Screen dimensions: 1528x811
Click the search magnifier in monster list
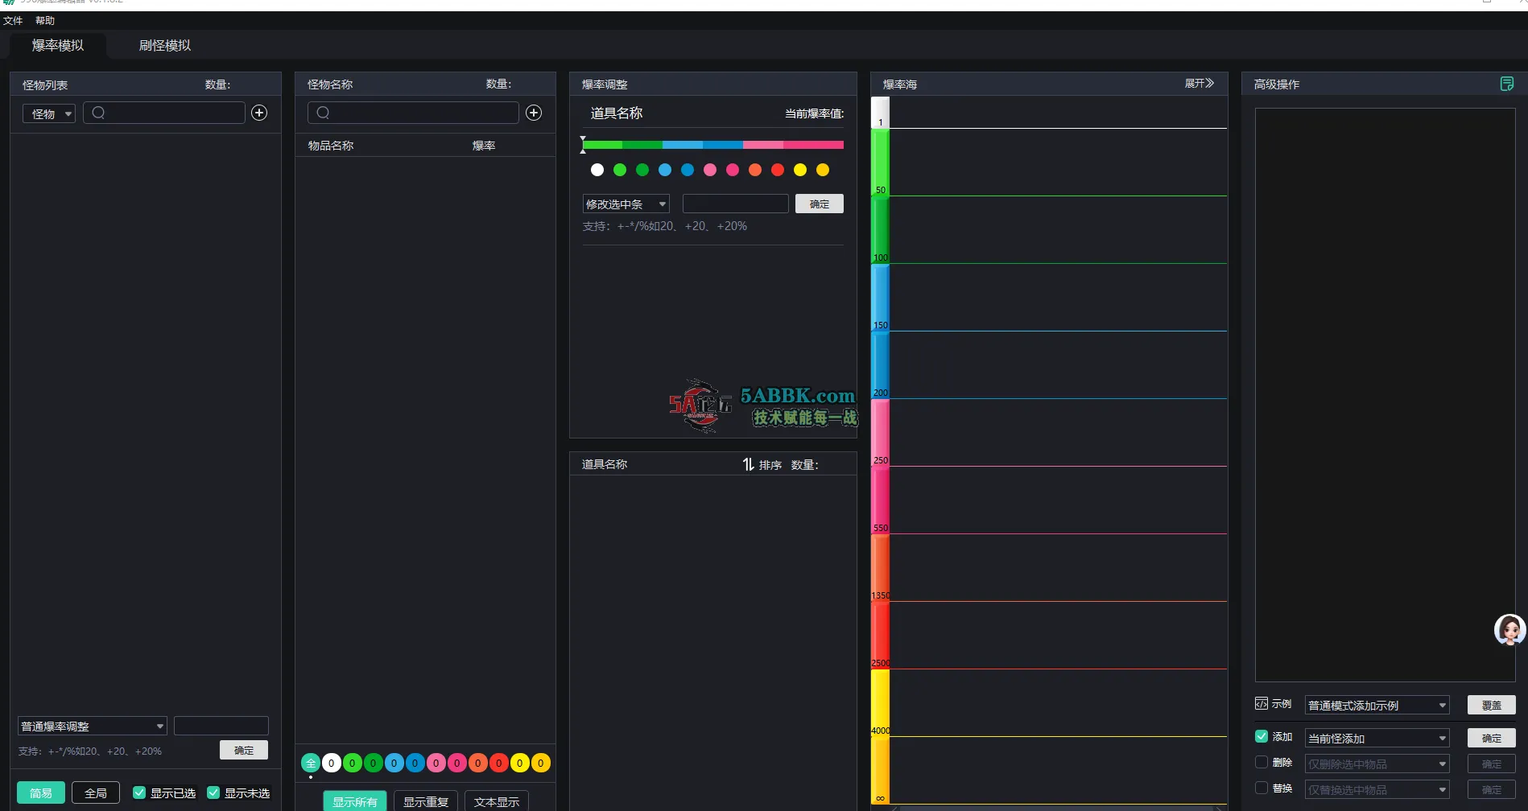[99, 113]
